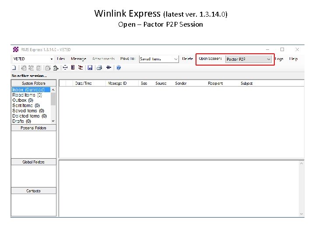This screenshot has width=315, height=236.
Task: Click the blue Help question mark icon
Action: pos(119,68)
